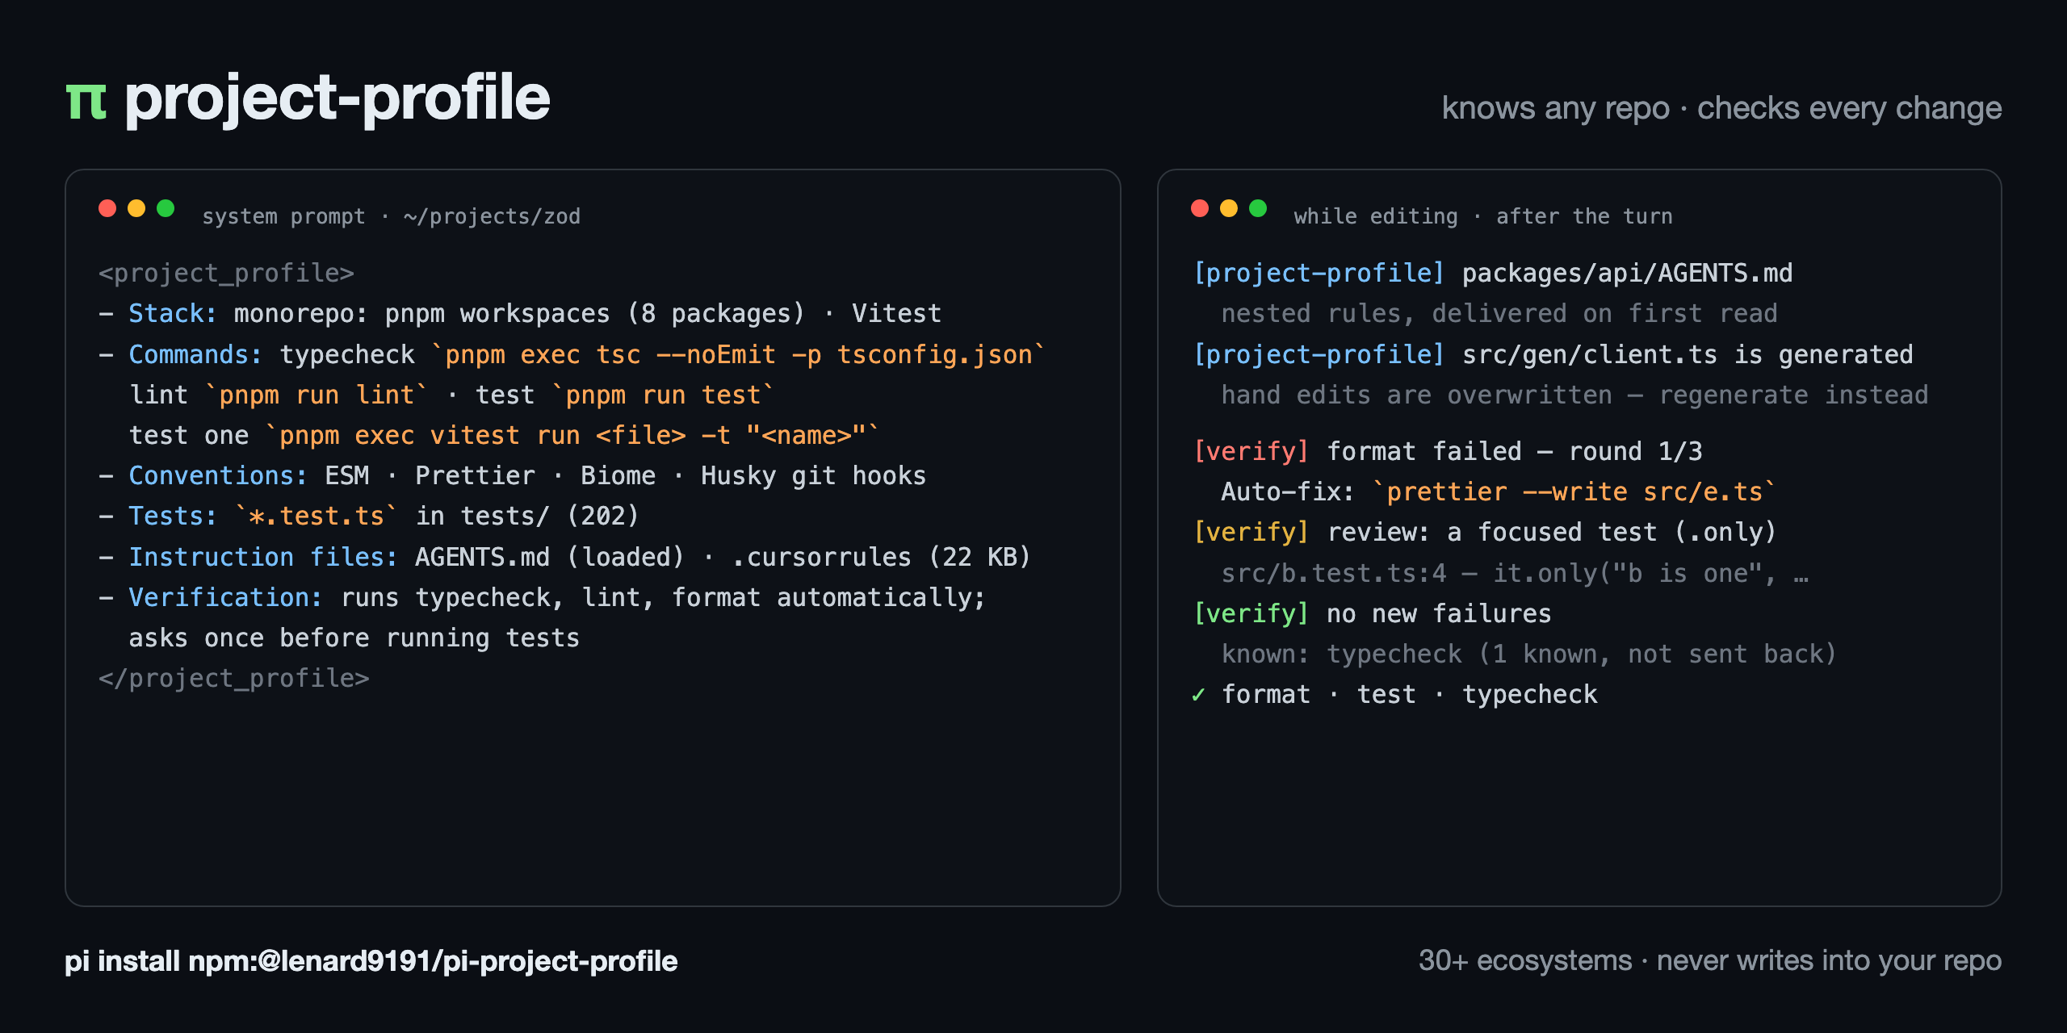Click '.cursorrules (22 KB)' text
Screen dimensions: 2067x1033
[881, 557]
